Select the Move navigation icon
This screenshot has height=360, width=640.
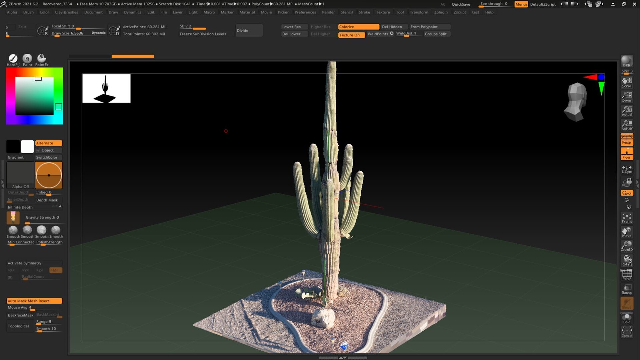point(627,232)
